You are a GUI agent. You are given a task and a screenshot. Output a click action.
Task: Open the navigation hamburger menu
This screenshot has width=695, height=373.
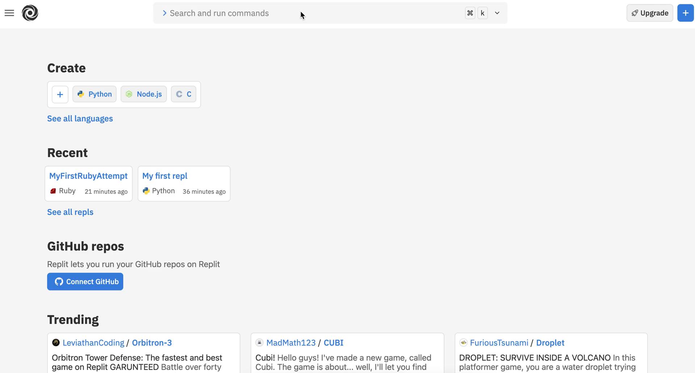click(9, 13)
